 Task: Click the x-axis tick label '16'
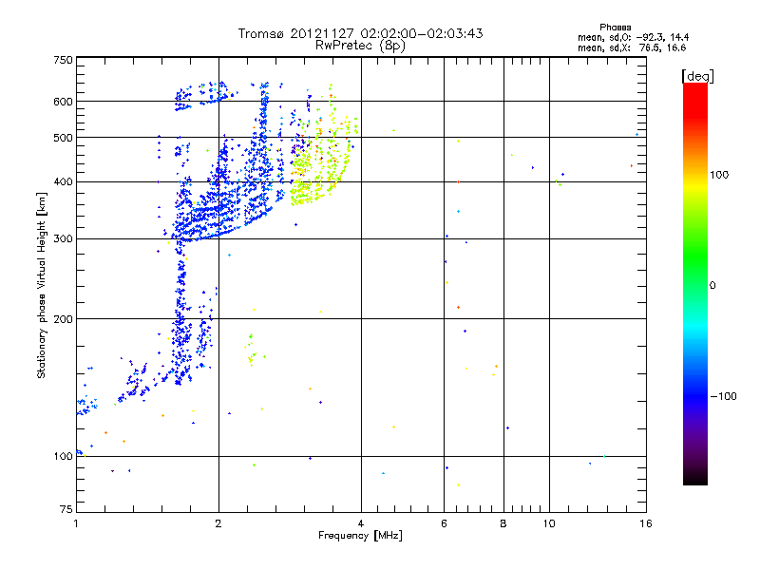646,523
